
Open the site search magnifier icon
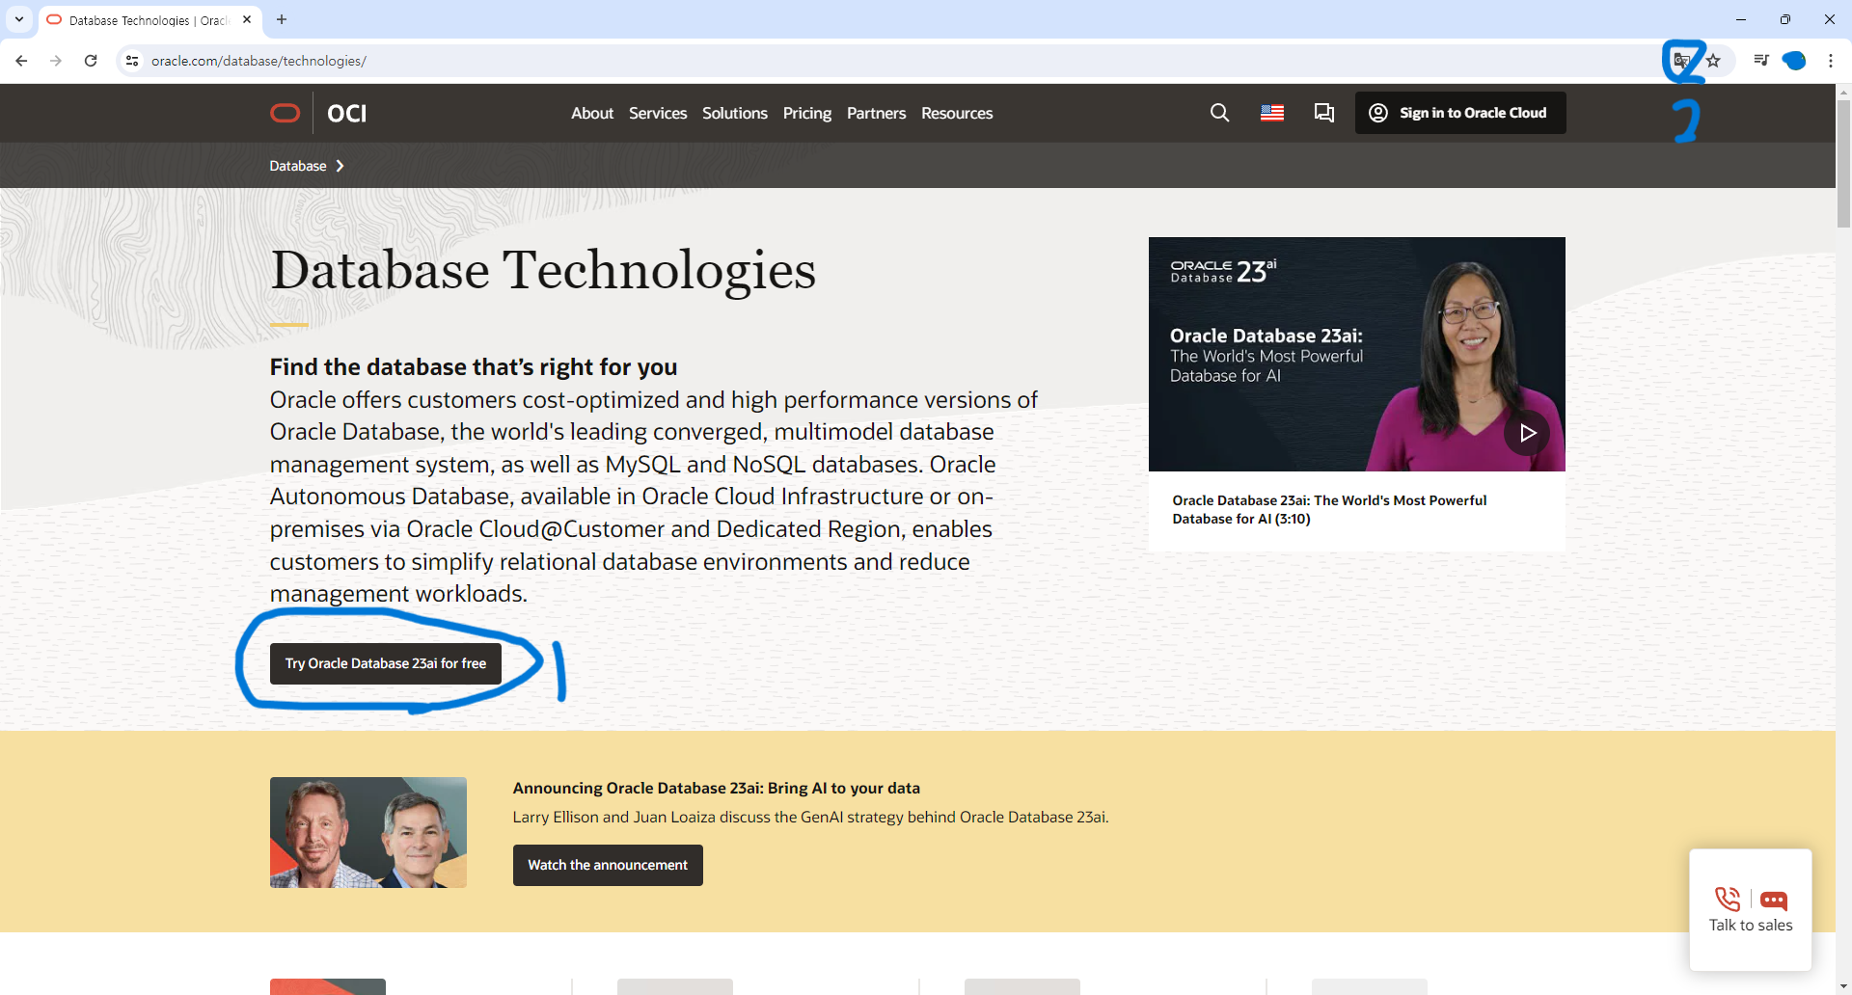1219,113
